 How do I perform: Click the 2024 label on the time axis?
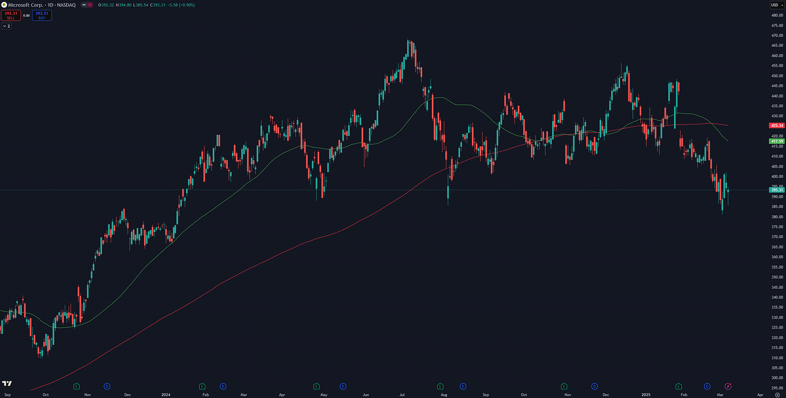[166, 394]
